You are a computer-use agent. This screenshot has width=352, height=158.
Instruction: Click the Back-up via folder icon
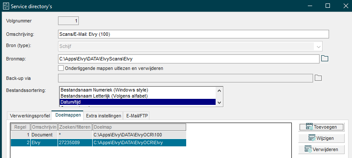(x=318, y=78)
